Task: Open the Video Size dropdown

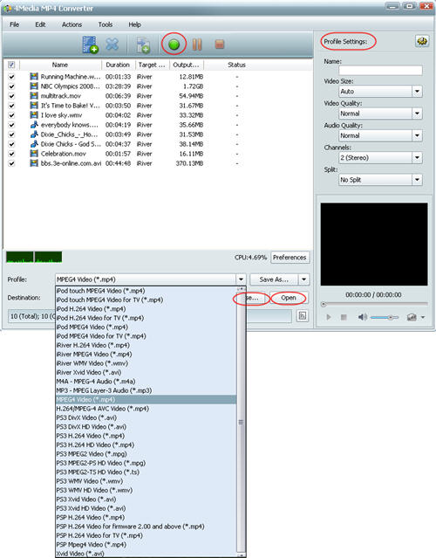Action: (x=417, y=92)
